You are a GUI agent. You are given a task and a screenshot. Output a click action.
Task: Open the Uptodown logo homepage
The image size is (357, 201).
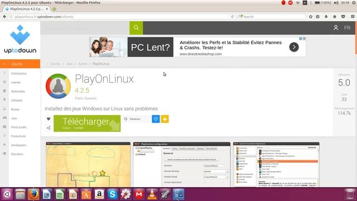20,39
